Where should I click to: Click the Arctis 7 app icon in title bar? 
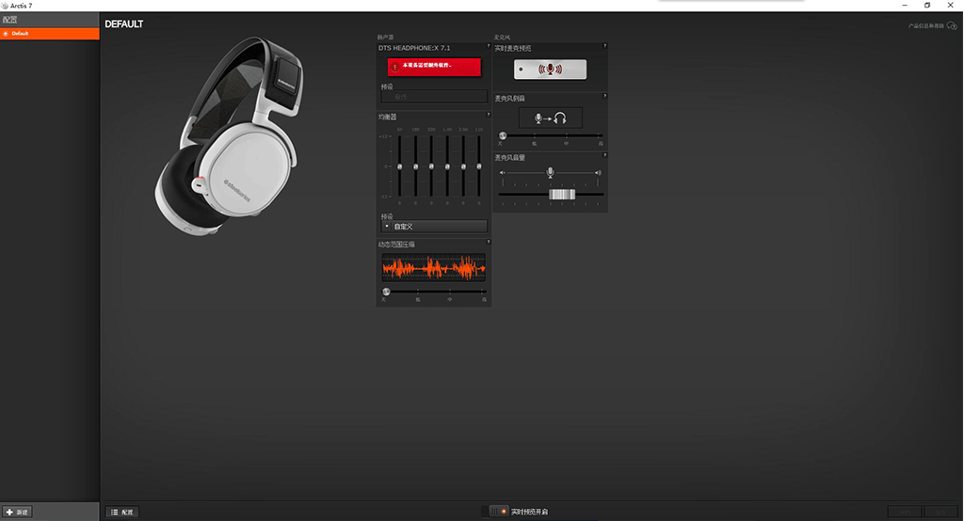(x=5, y=6)
